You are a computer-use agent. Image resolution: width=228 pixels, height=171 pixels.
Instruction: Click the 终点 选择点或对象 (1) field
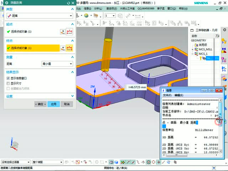33,48
